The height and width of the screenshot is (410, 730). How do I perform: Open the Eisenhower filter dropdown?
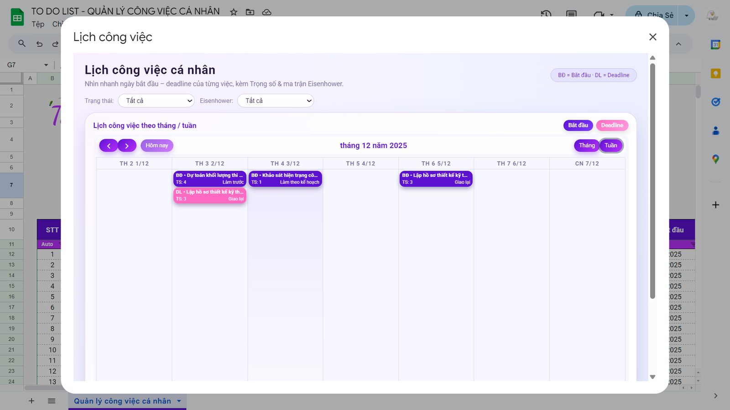[276, 101]
